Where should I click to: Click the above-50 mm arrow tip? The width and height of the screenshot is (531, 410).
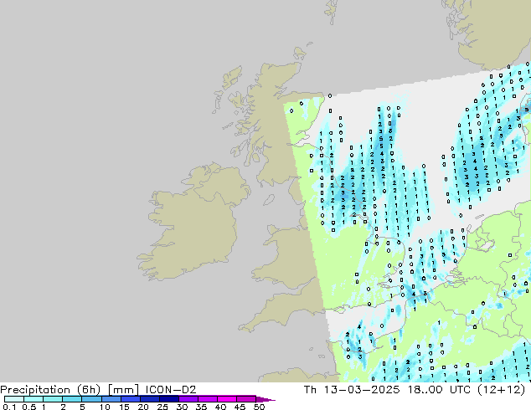[x=265, y=399]
